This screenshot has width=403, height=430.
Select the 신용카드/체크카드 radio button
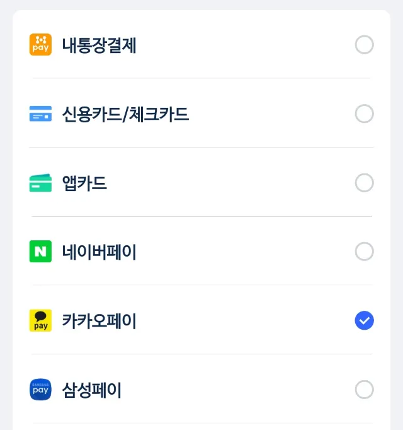(x=364, y=114)
